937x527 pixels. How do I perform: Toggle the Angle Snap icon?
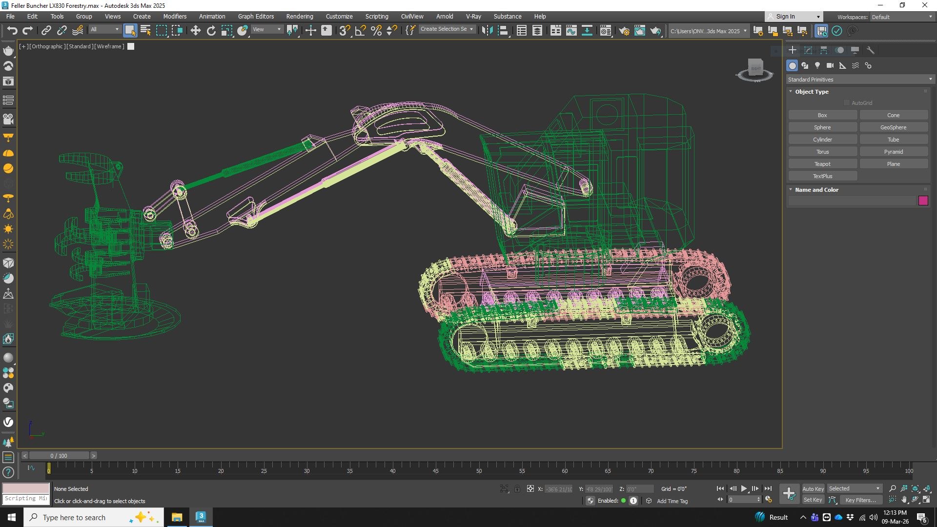(360, 31)
